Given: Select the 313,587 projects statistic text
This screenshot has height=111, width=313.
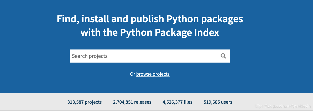Looking at the screenshot, I should click(85, 102).
